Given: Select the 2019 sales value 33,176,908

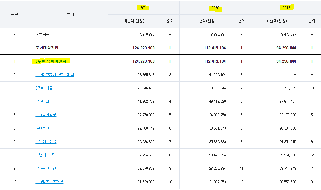Looking at the screenshot, I should pos(288,115).
